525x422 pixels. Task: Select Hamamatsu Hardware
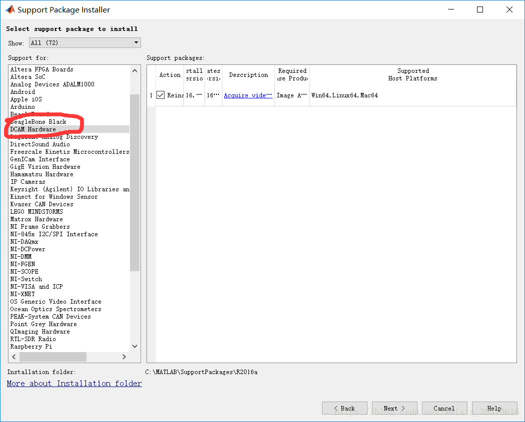point(69,174)
